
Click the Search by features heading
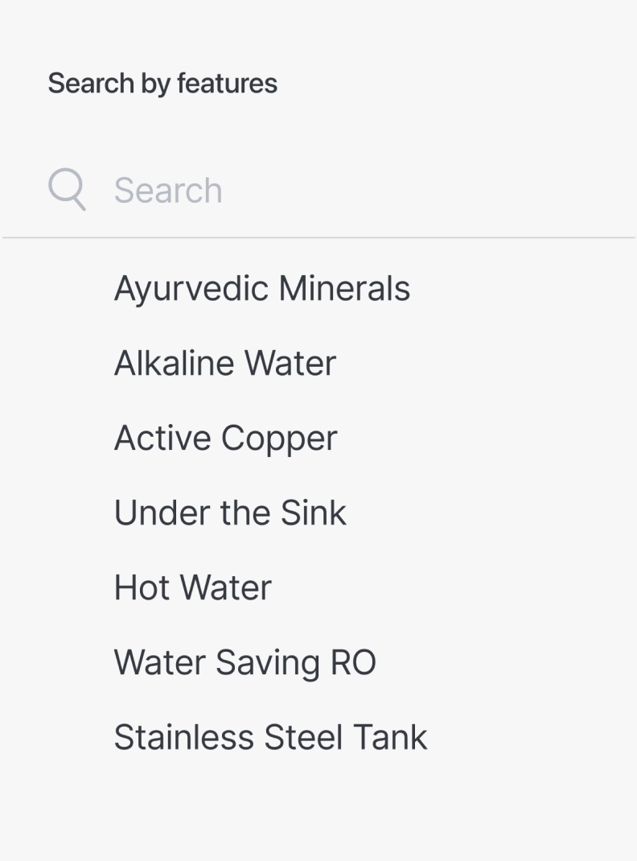(162, 84)
